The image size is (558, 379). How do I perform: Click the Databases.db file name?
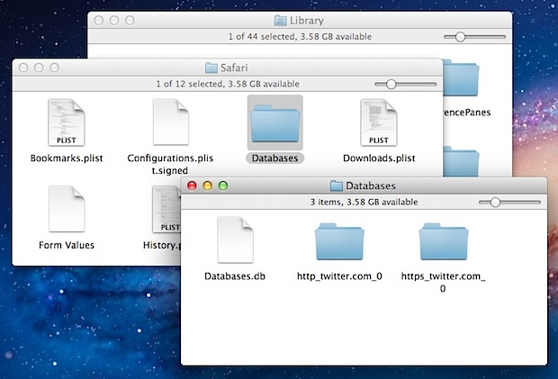[x=235, y=276]
